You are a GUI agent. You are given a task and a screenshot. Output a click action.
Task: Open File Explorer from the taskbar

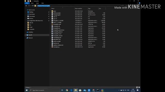click(x=76, y=90)
